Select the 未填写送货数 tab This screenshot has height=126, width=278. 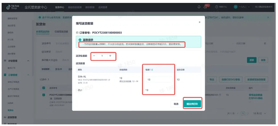click(x=43, y=32)
